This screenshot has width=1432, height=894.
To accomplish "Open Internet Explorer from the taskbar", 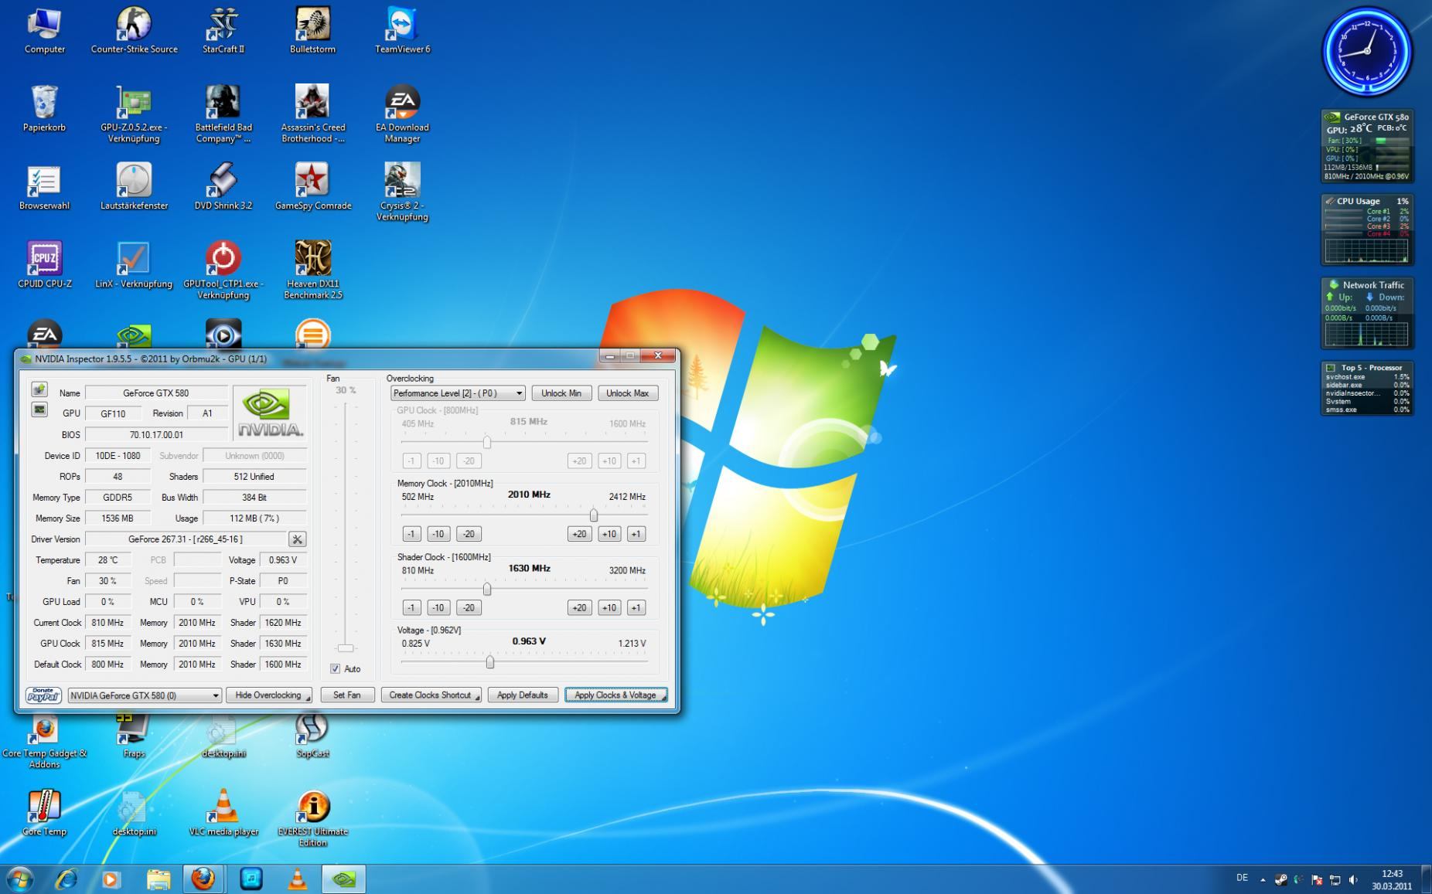I will coord(66,879).
